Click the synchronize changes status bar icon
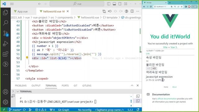This screenshot has height=112, width=199. pyautogui.click(x=24, y=110)
